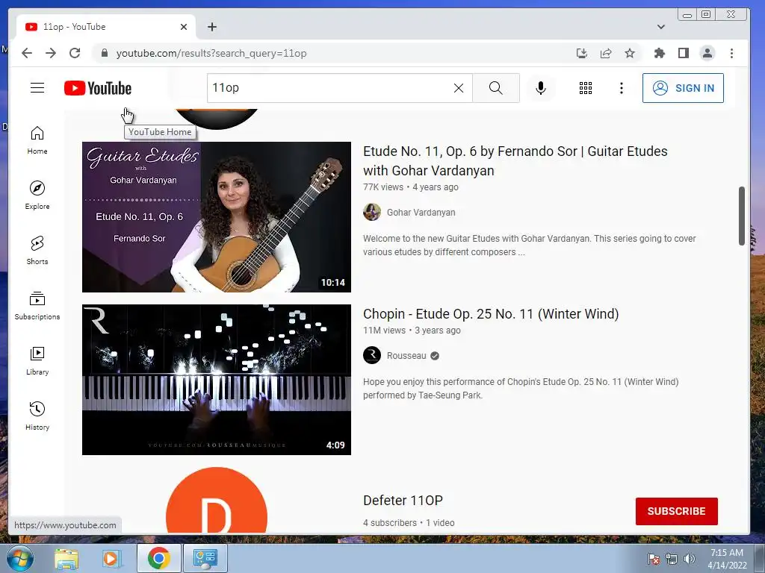
Task: Reload the page
Action: (75, 53)
